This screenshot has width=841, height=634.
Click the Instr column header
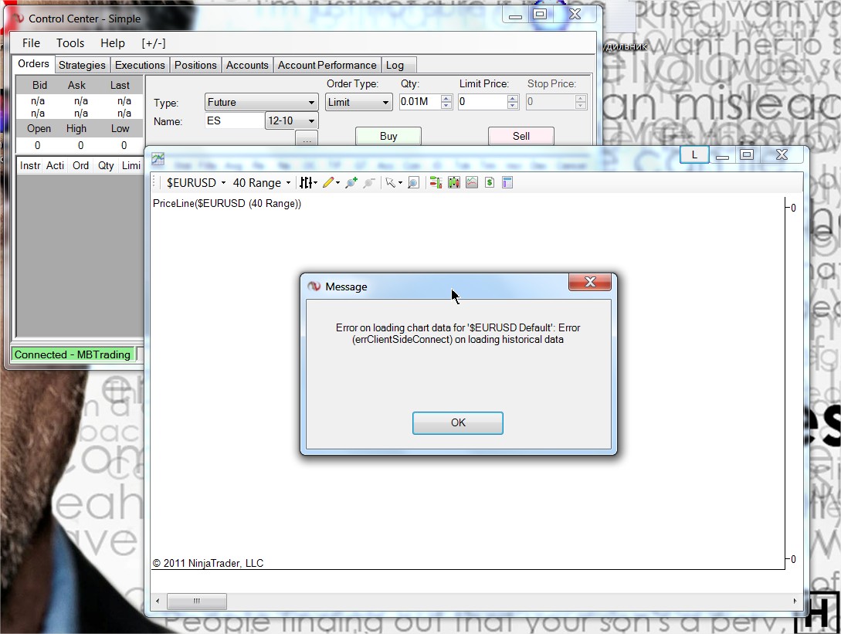pos(29,166)
